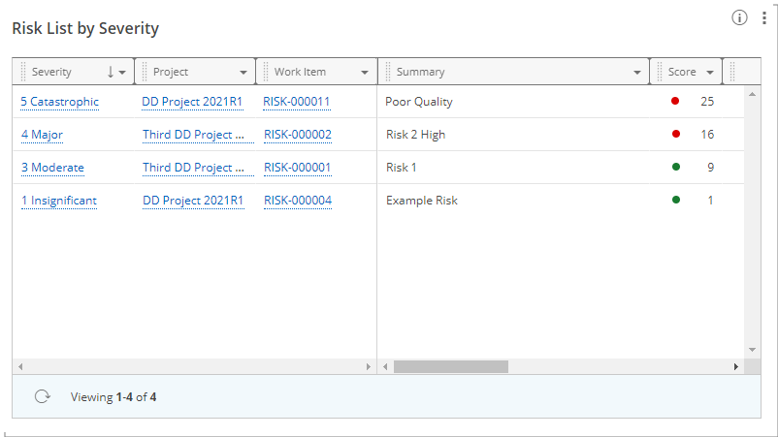Click the drag handle on Summary column
The width and height of the screenshot is (778, 437).
point(387,72)
